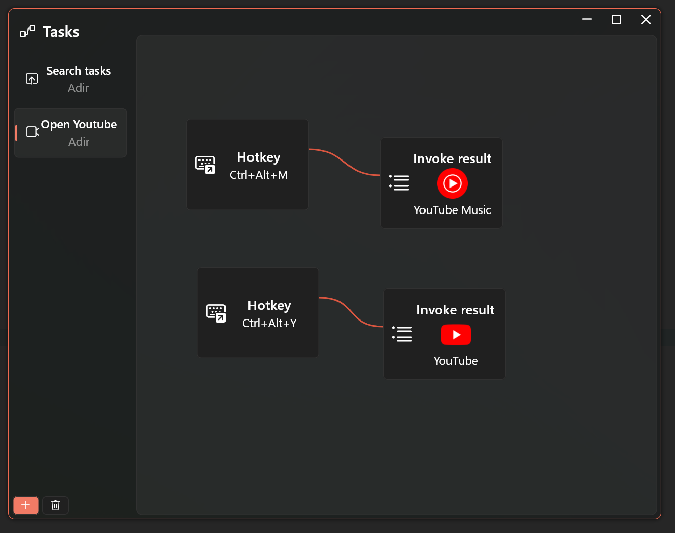Click the Ctrl+Alt+Y shortcut text
Image resolution: width=675 pixels, height=533 pixels.
pyautogui.click(x=269, y=323)
